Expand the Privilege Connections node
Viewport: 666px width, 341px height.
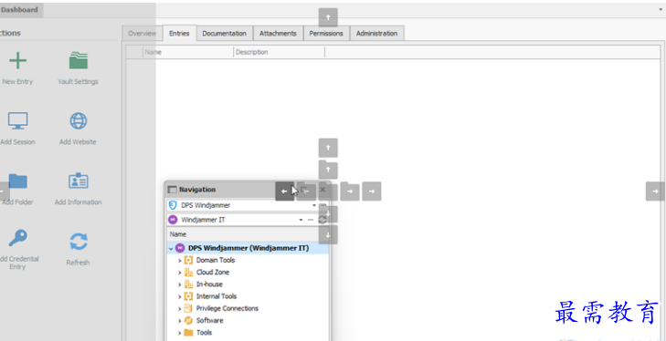pyautogui.click(x=180, y=309)
